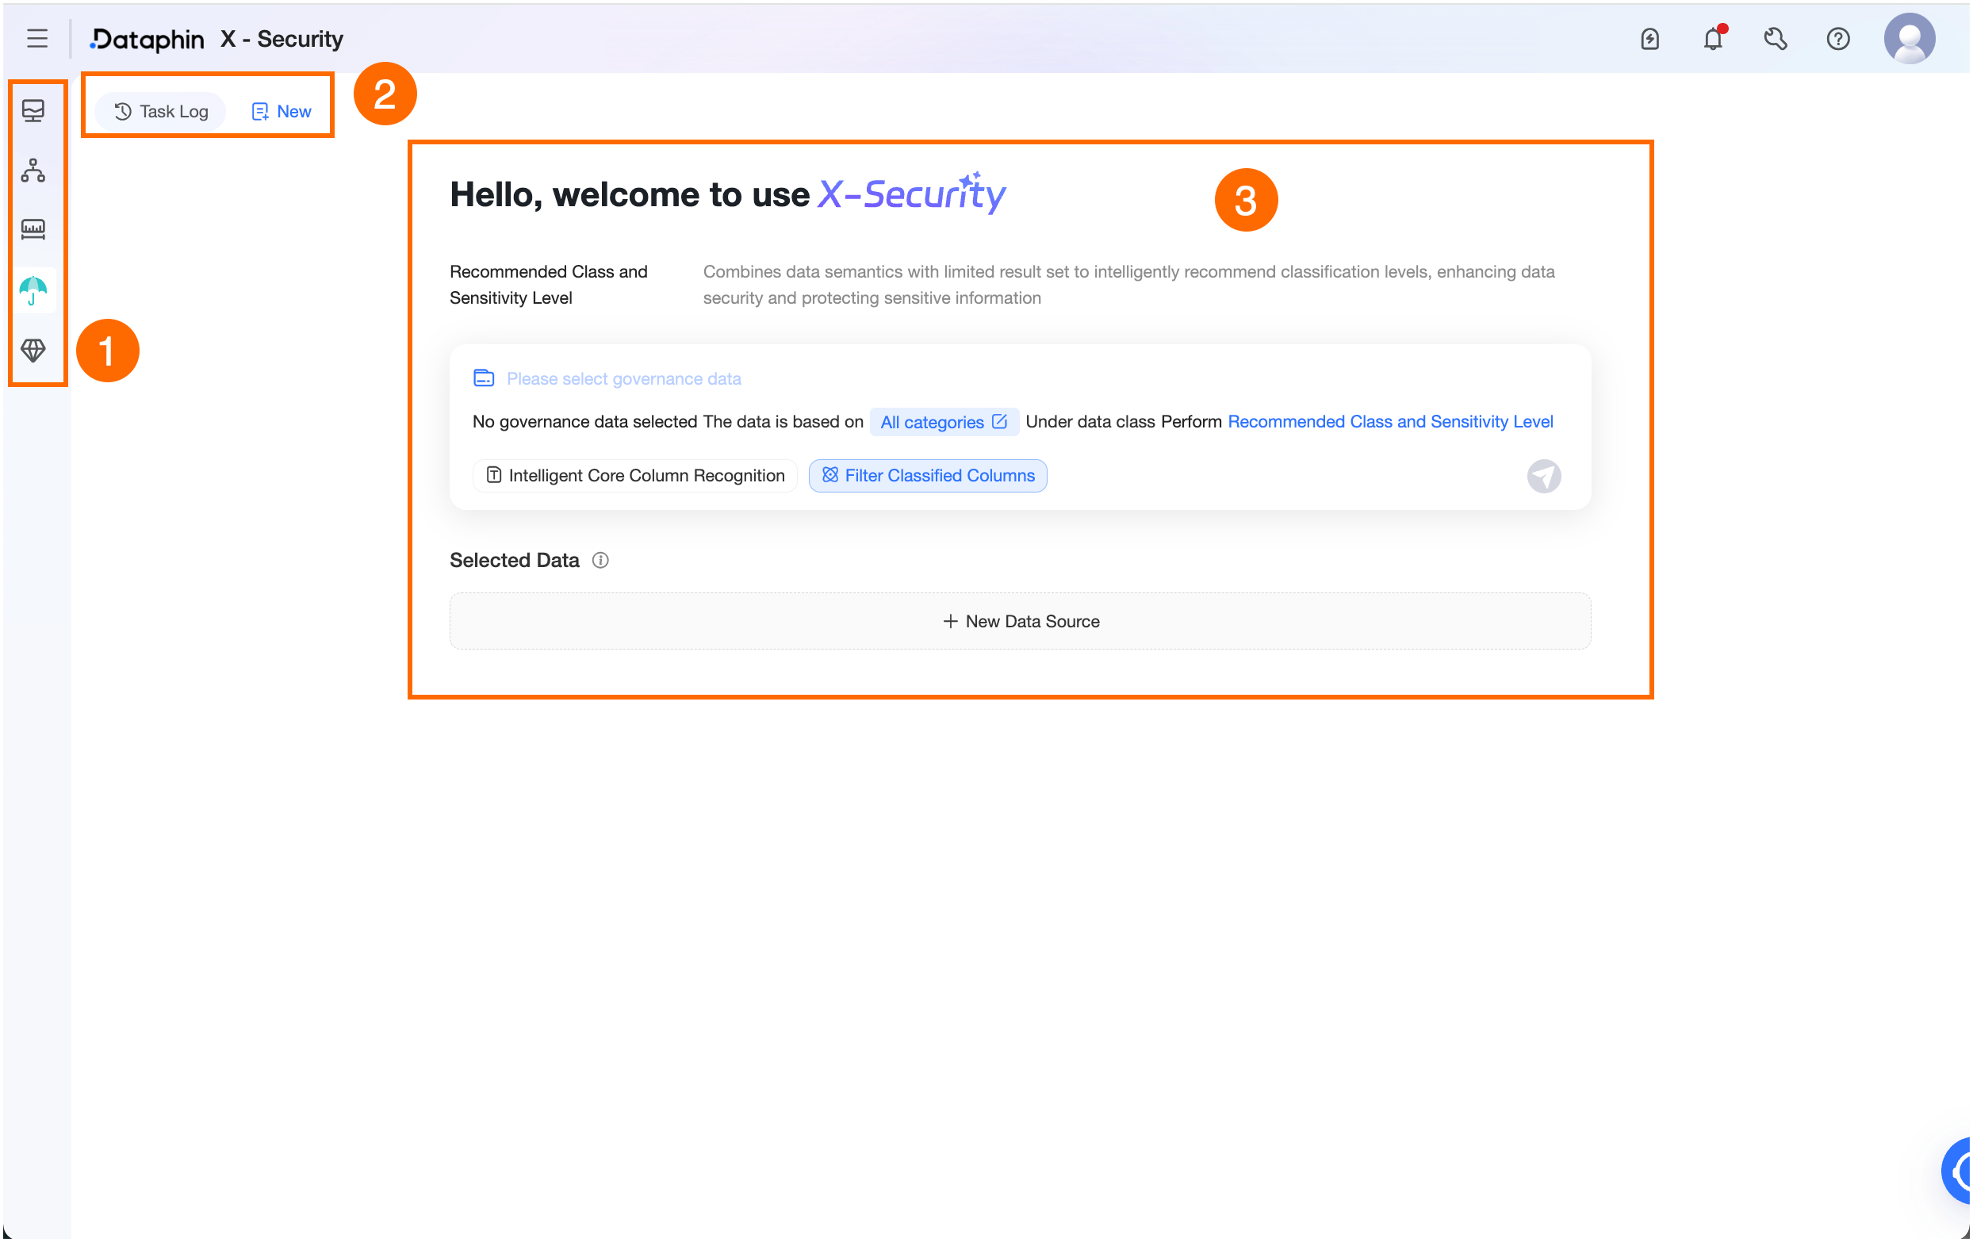Open the user avatar profile
This screenshot has width=1973, height=1242.
1909,39
